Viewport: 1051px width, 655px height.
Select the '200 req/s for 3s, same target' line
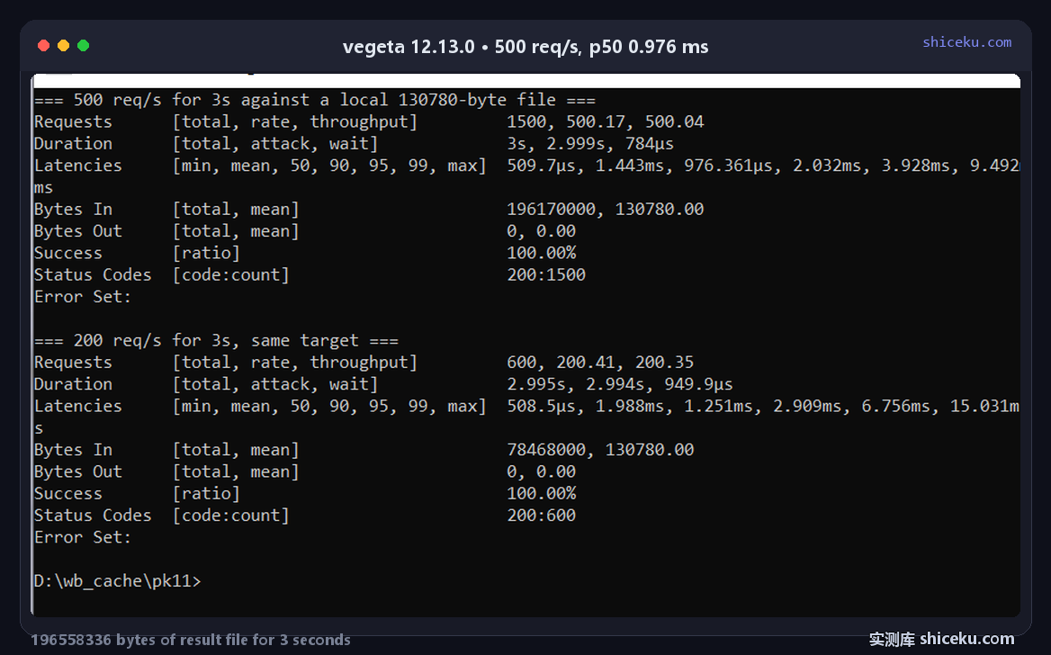tap(216, 341)
